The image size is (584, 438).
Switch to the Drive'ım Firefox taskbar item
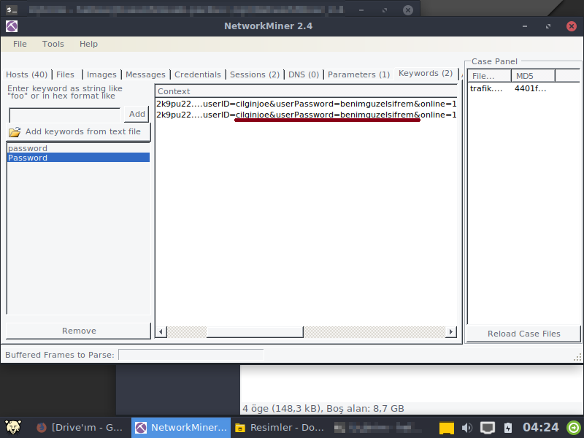click(79, 428)
